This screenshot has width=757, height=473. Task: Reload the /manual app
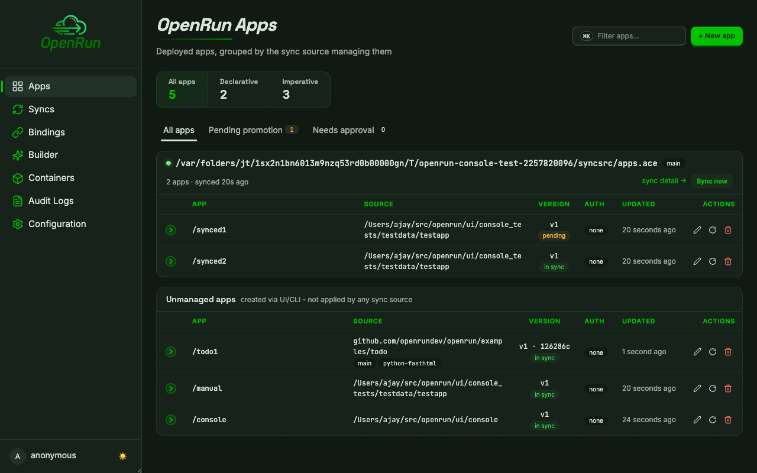pos(713,388)
